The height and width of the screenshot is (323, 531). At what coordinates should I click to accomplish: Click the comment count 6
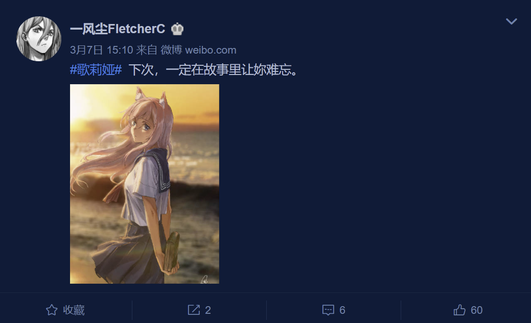tap(342, 310)
